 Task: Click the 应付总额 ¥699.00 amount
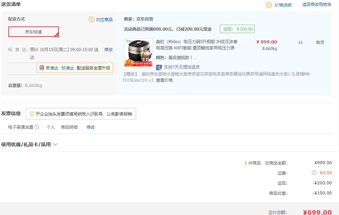click(x=317, y=212)
